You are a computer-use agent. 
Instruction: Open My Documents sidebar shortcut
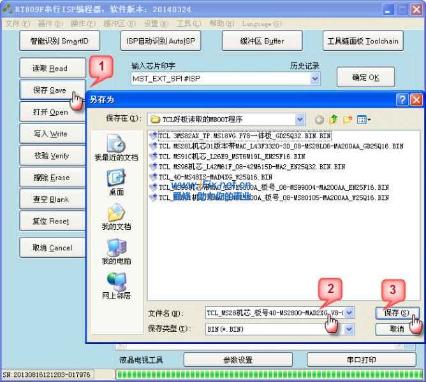click(116, 216)
